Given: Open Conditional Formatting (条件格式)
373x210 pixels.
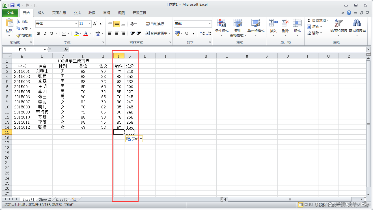Looking at the screenshot, I should [221, 28].
